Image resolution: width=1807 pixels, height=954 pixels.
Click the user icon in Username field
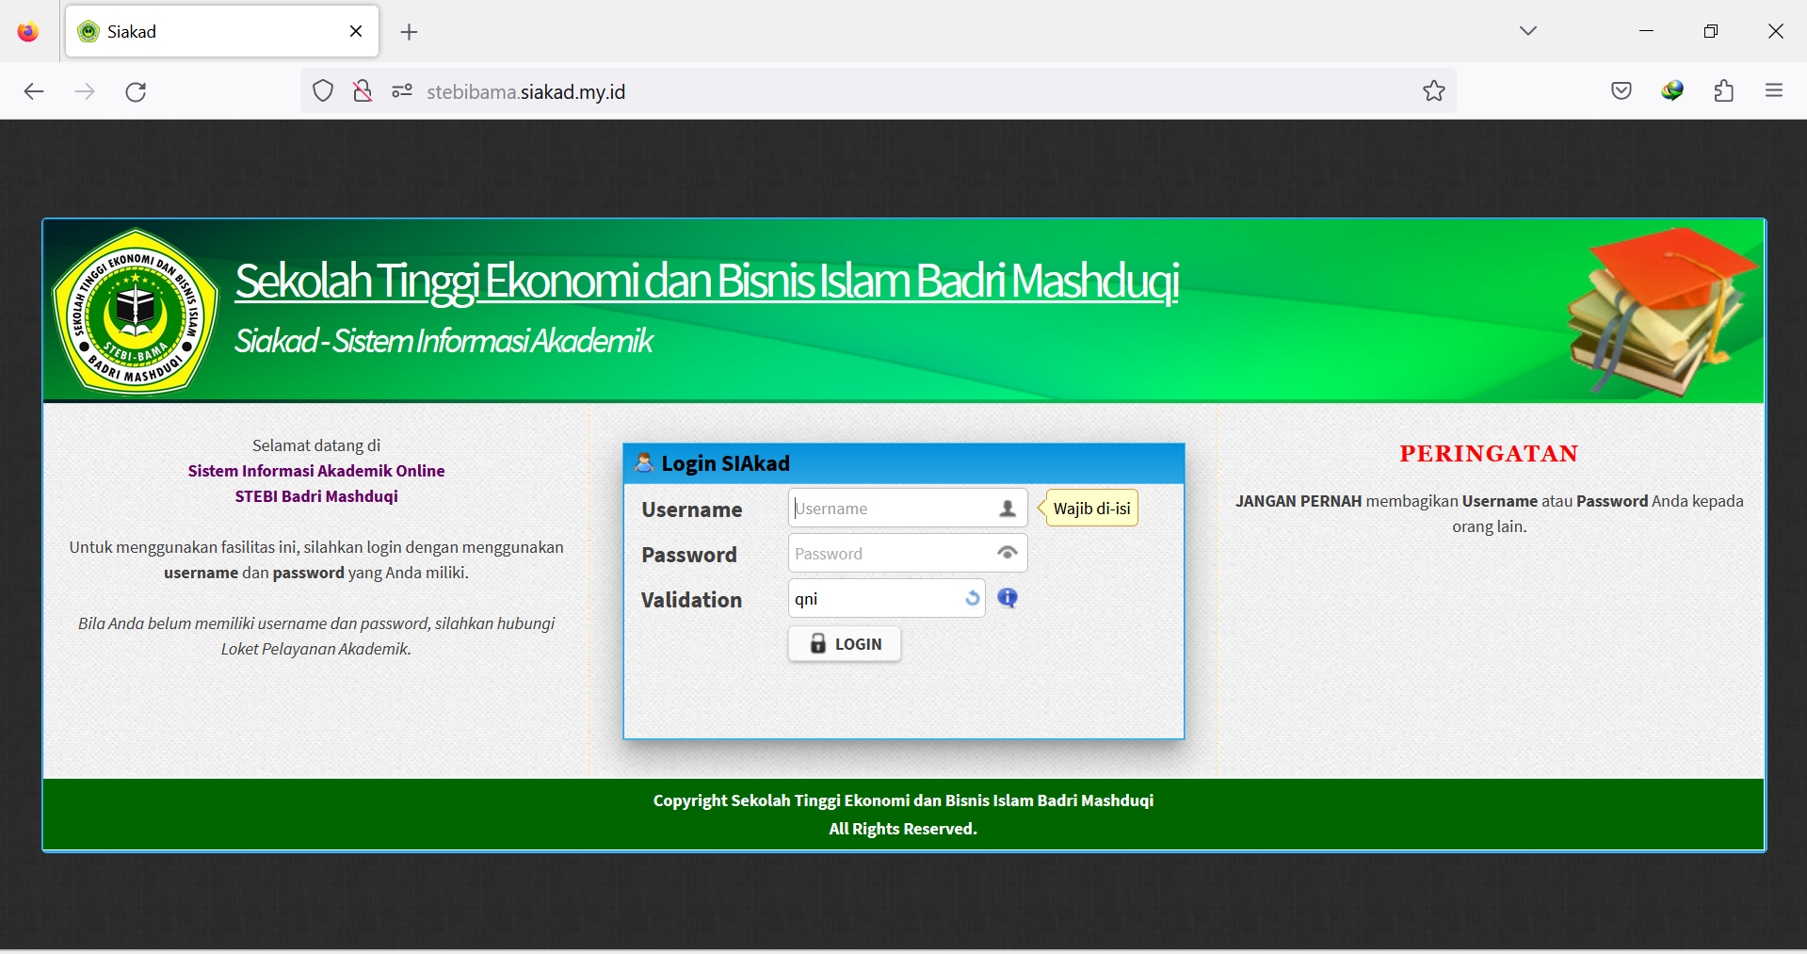(x=1007, y=509)
